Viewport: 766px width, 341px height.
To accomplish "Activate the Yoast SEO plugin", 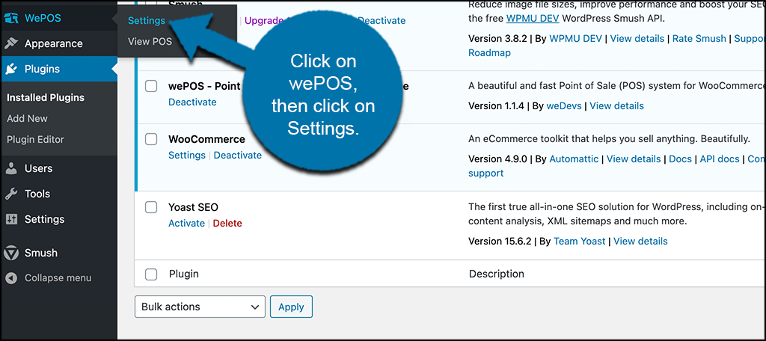I will (x=186, y=224).
